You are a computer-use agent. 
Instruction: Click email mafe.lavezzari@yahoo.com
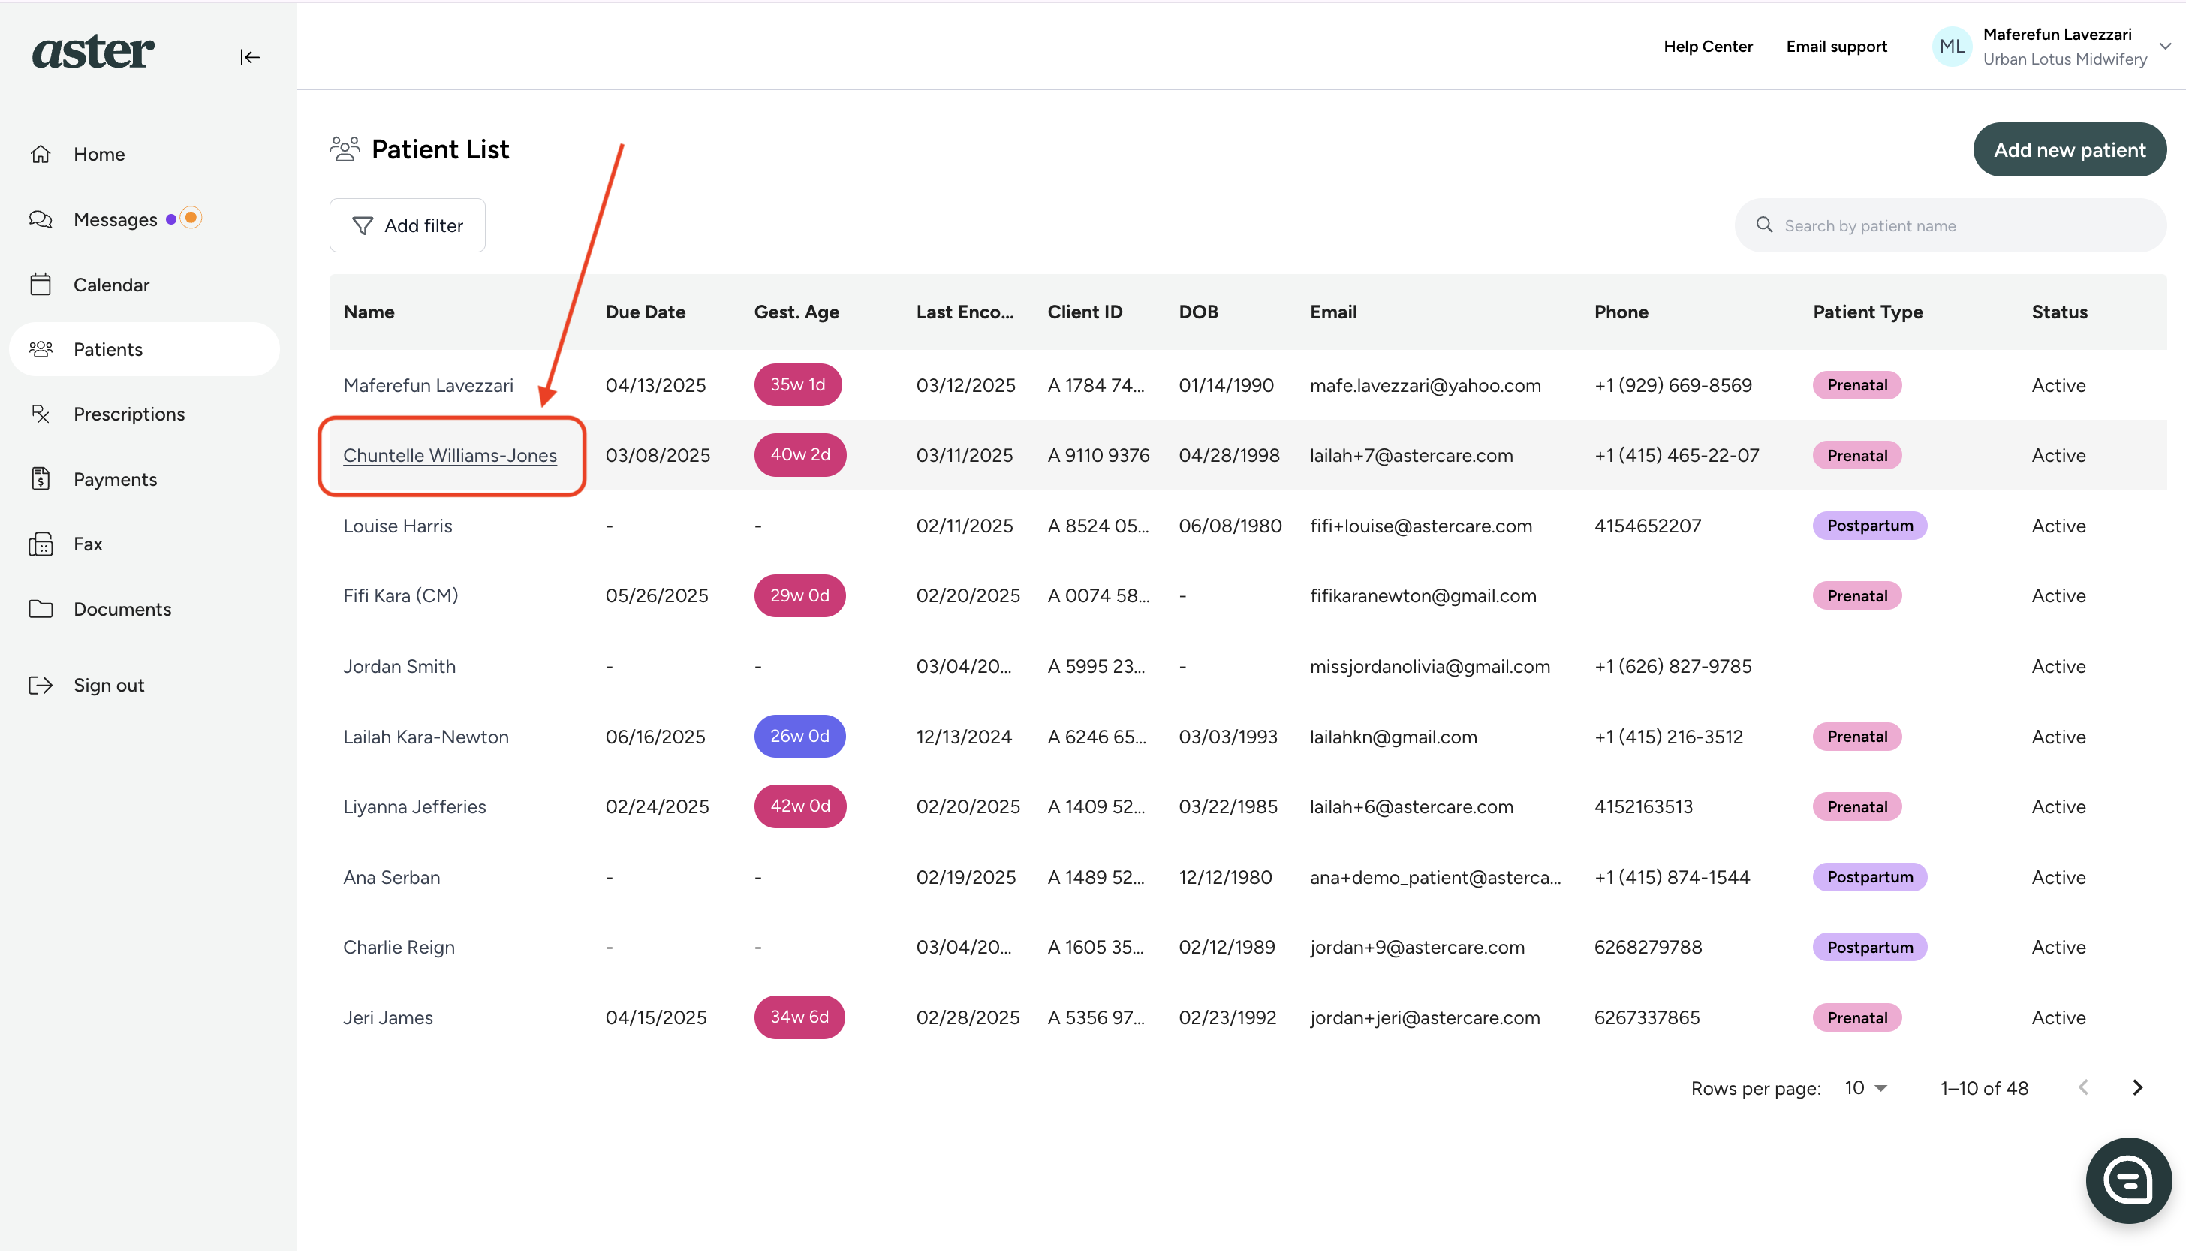pyautogui.click(x=1425, y=385)
